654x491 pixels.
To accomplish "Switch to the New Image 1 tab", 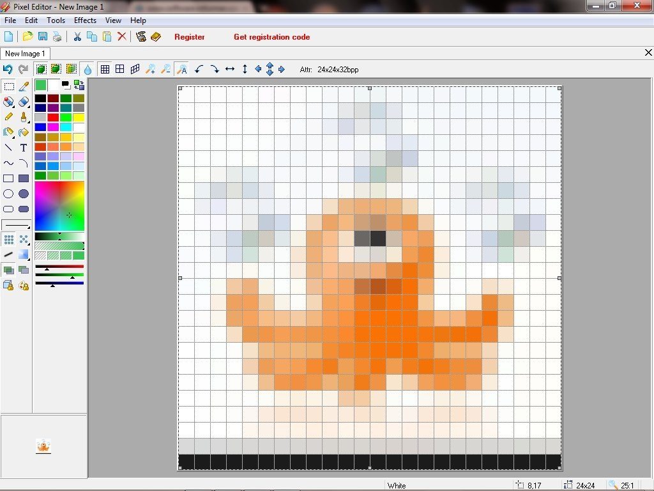I will pos(25,54).
